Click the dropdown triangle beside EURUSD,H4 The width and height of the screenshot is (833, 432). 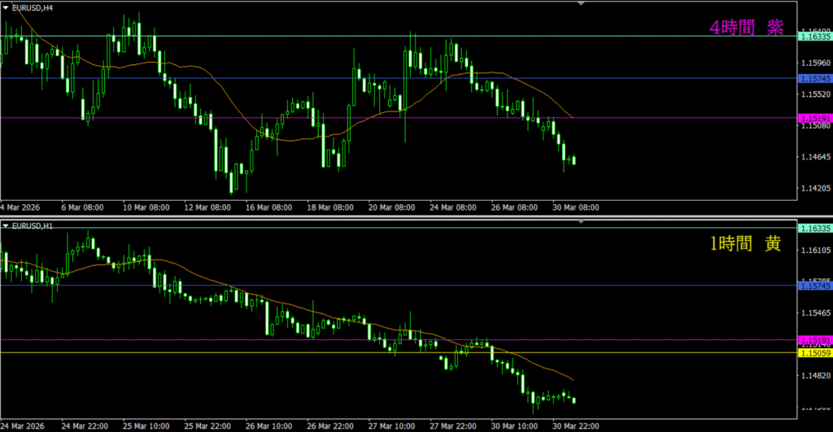pos(6,7)
